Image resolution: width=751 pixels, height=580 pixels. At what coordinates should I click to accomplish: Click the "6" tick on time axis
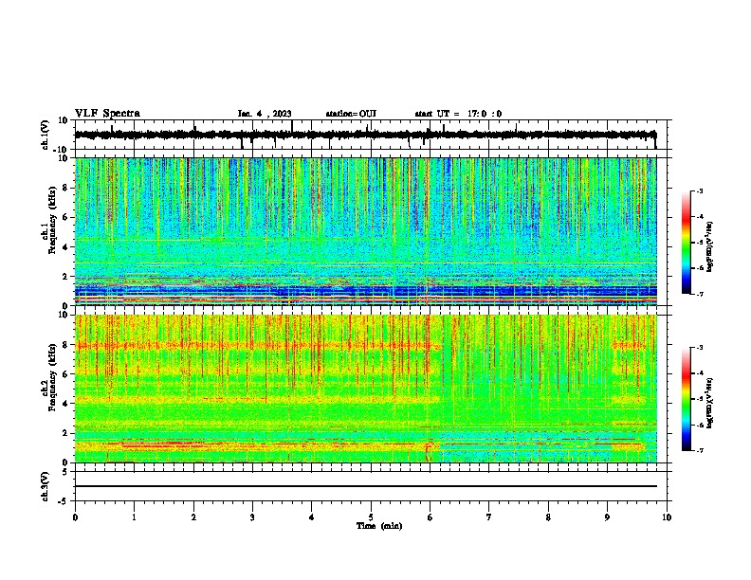point(430,517)
